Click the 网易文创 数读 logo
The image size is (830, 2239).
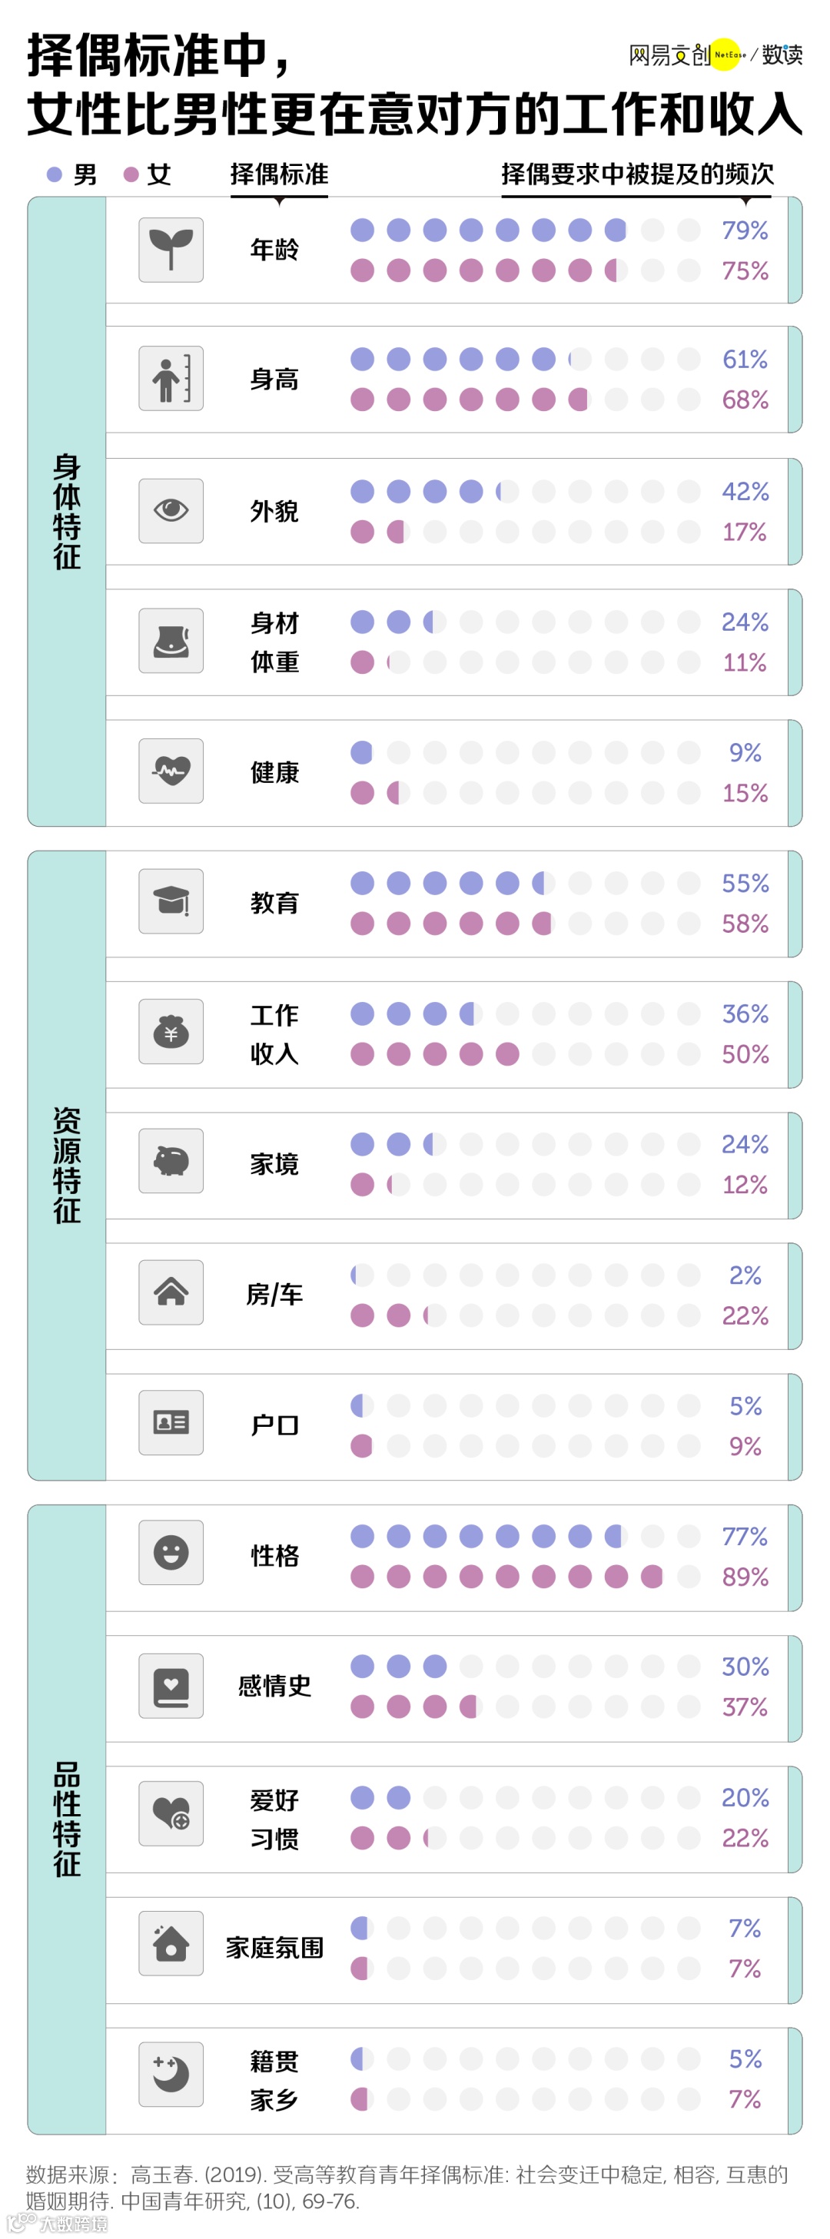pyautogui.click(x=715, y=55)
